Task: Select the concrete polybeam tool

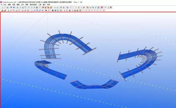Action: coord(14,11)
